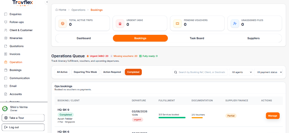This screenshot has width=289, height=133.
Task: Click the Home icon in breadcrumb
Action: (x=57, y=10)
